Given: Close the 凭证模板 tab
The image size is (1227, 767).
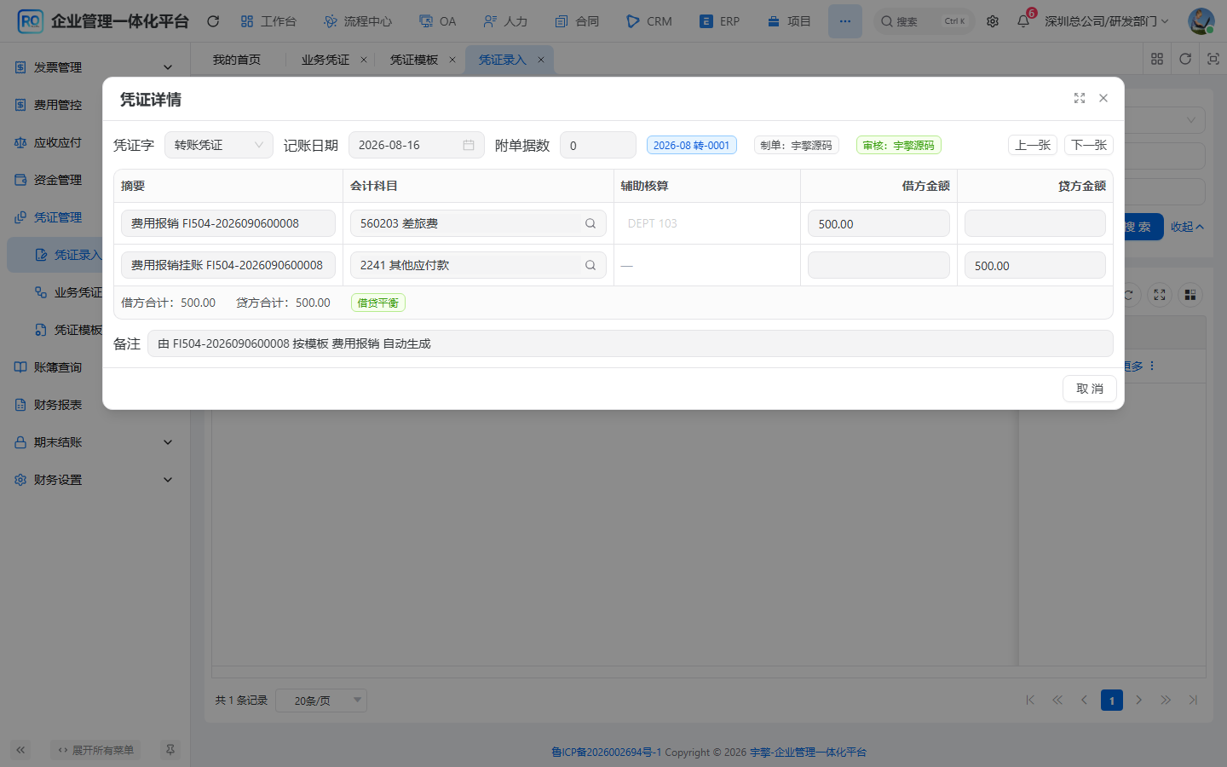Looking at the screenshot, I should tap(452, 60).
